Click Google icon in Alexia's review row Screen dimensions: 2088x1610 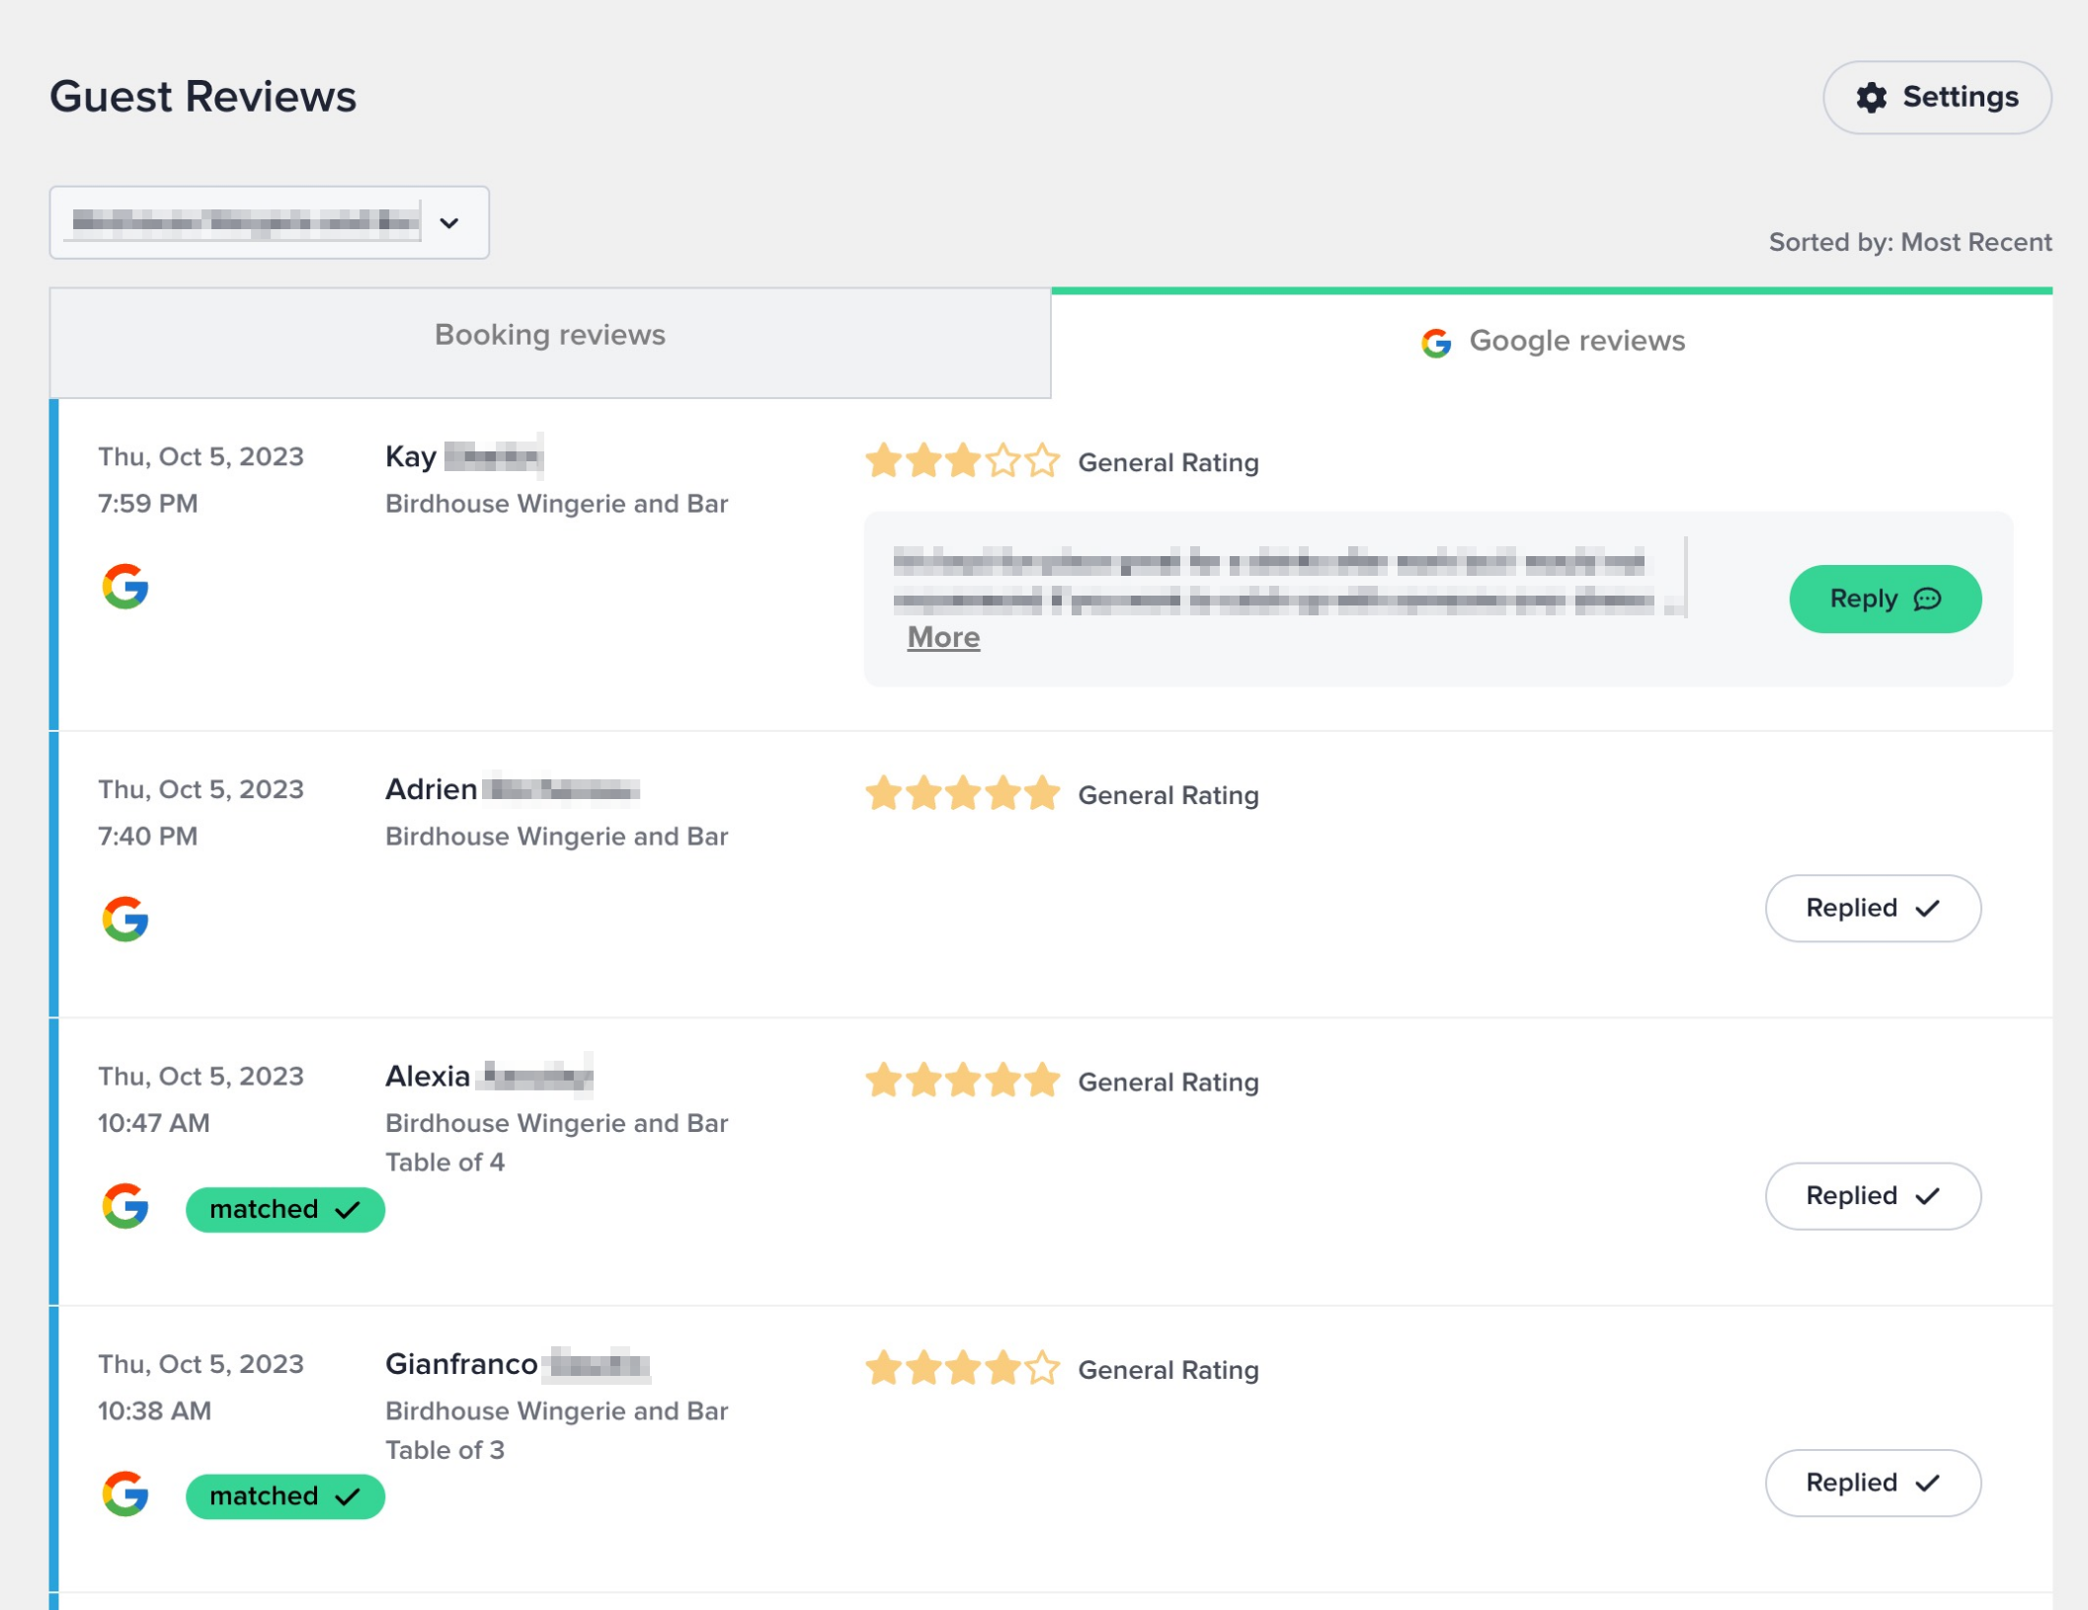[125, 1206]
